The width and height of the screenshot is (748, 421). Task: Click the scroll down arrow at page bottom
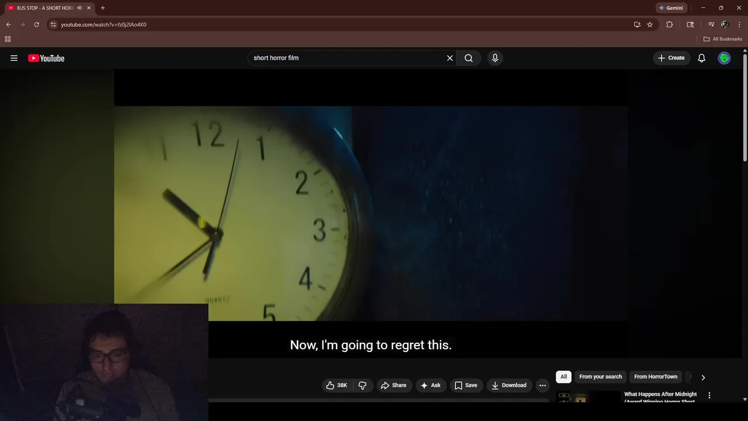(x=745, y=399)
